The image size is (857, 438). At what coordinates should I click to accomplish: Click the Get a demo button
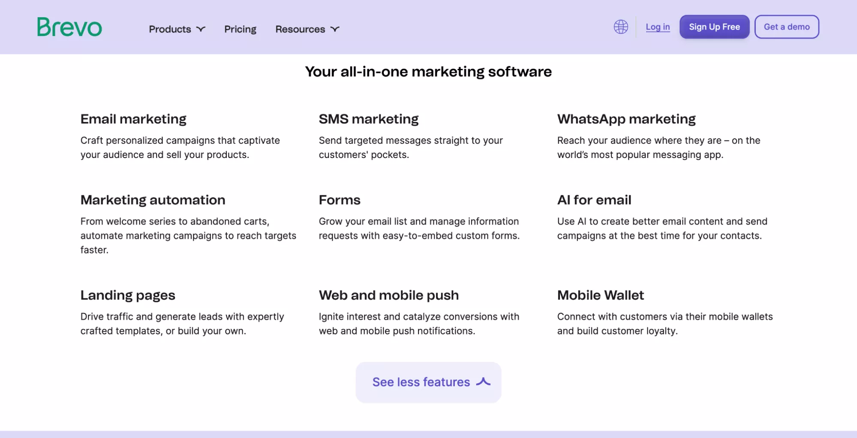click(x=786, y=27)
